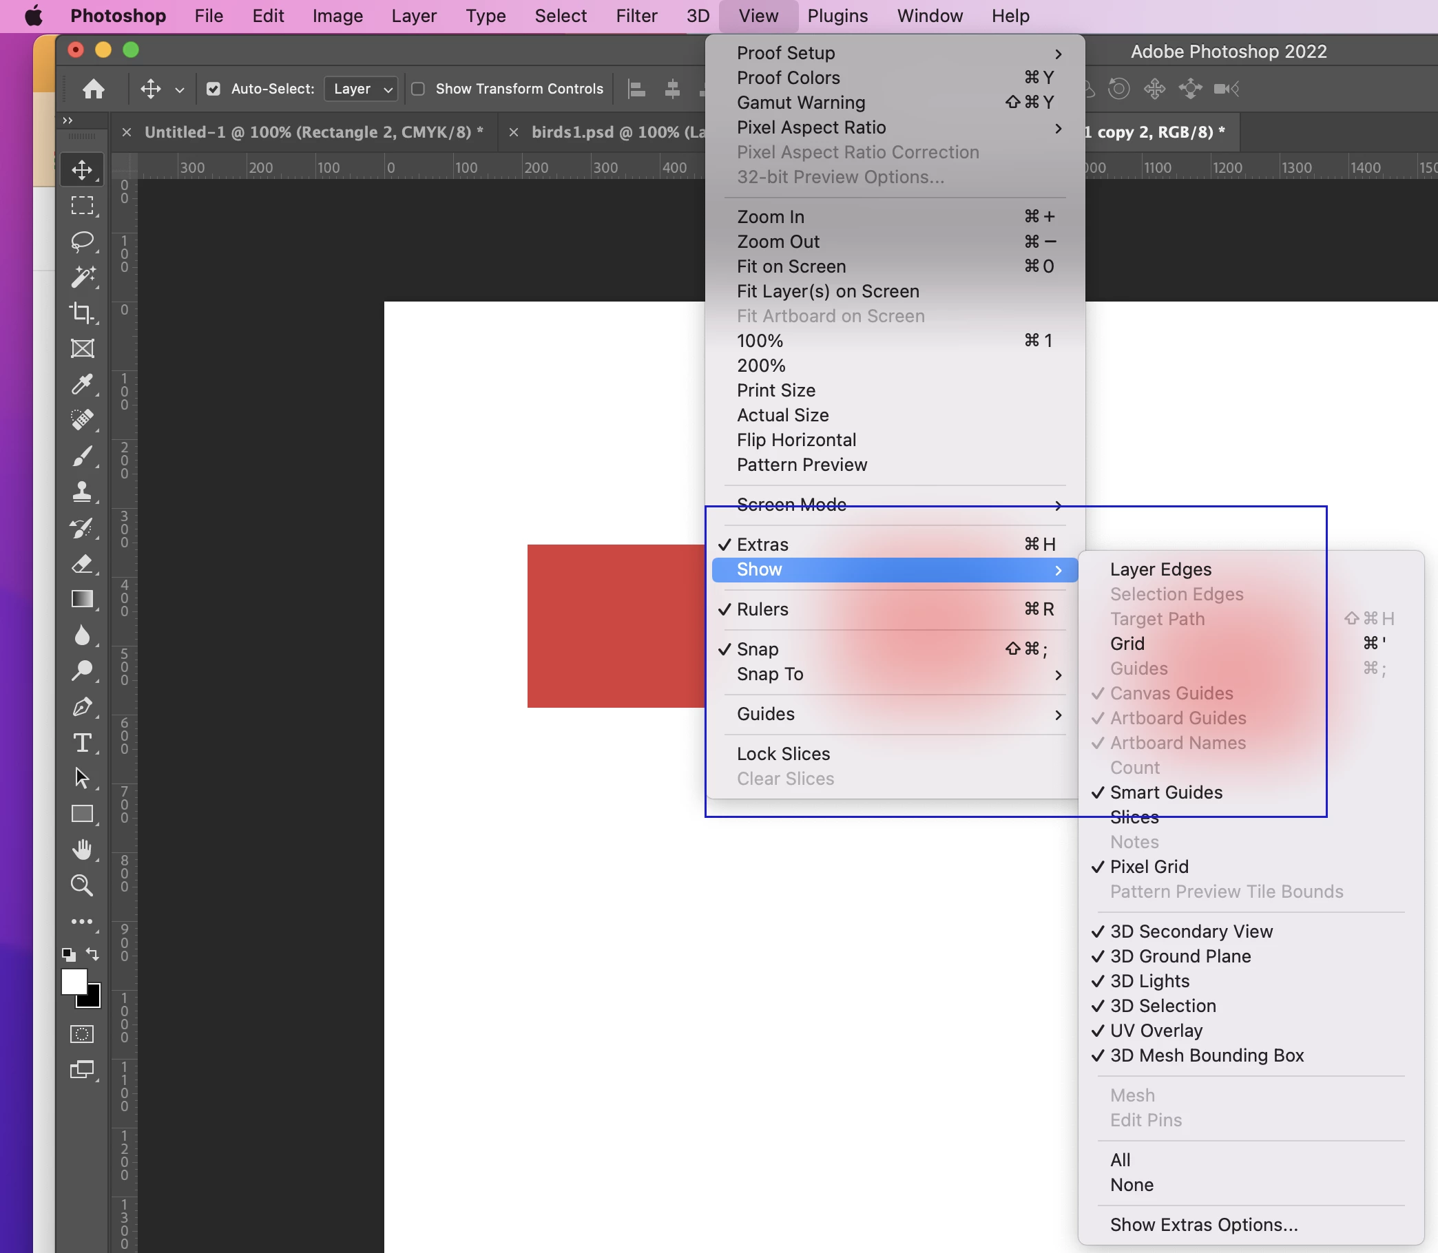1438x1253 pixels.
Task: Pick the Brush tool
Action: [x=82, y=456]
